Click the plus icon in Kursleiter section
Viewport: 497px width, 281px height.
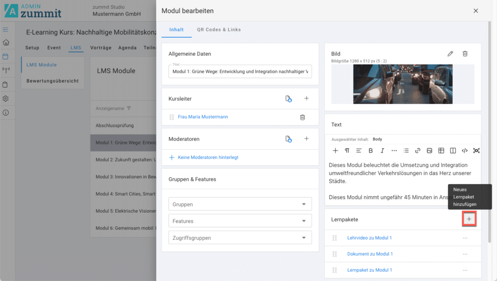[306, 98]
